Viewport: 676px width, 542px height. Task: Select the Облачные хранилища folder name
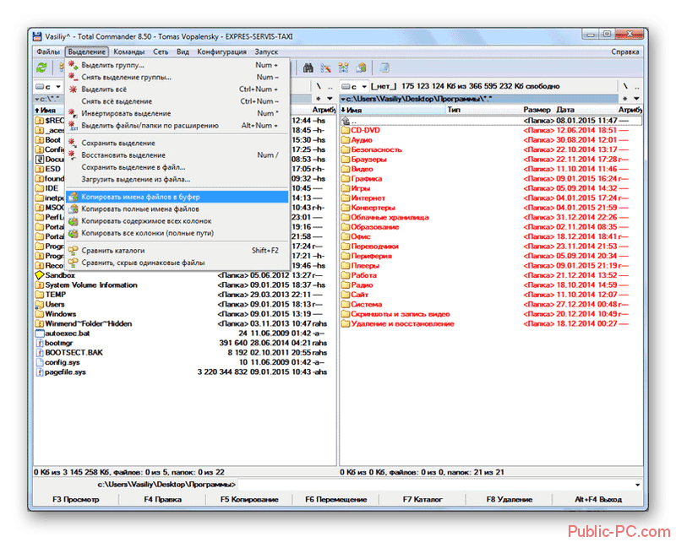point(390,217)
